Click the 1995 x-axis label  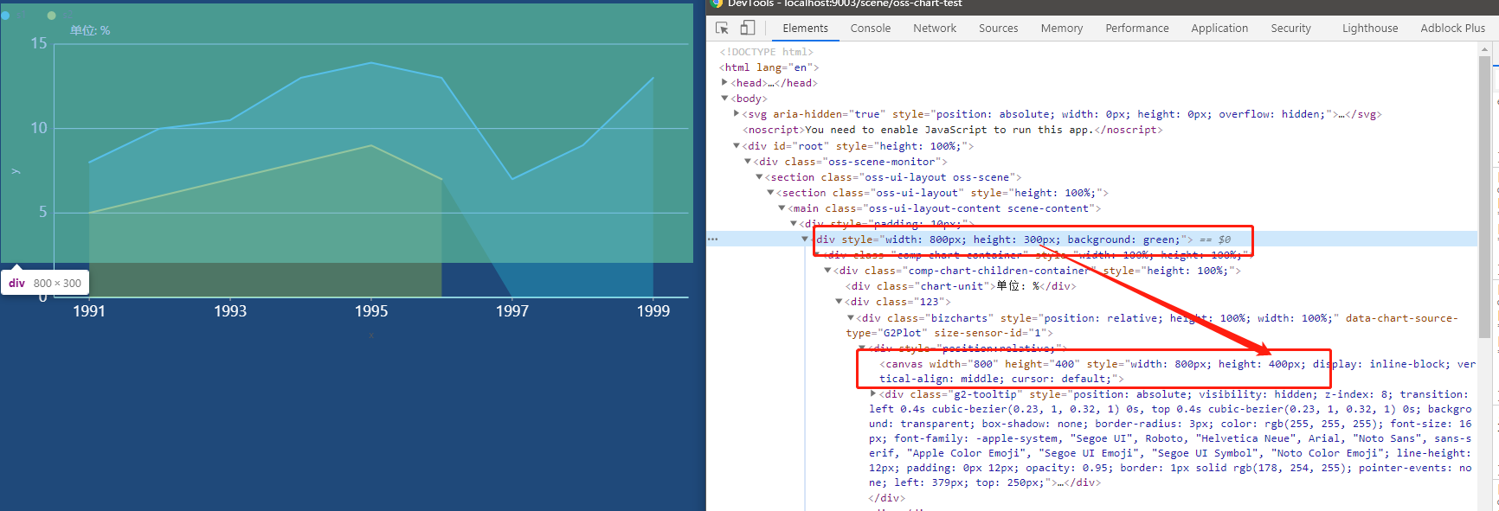(x=371, y=311)
